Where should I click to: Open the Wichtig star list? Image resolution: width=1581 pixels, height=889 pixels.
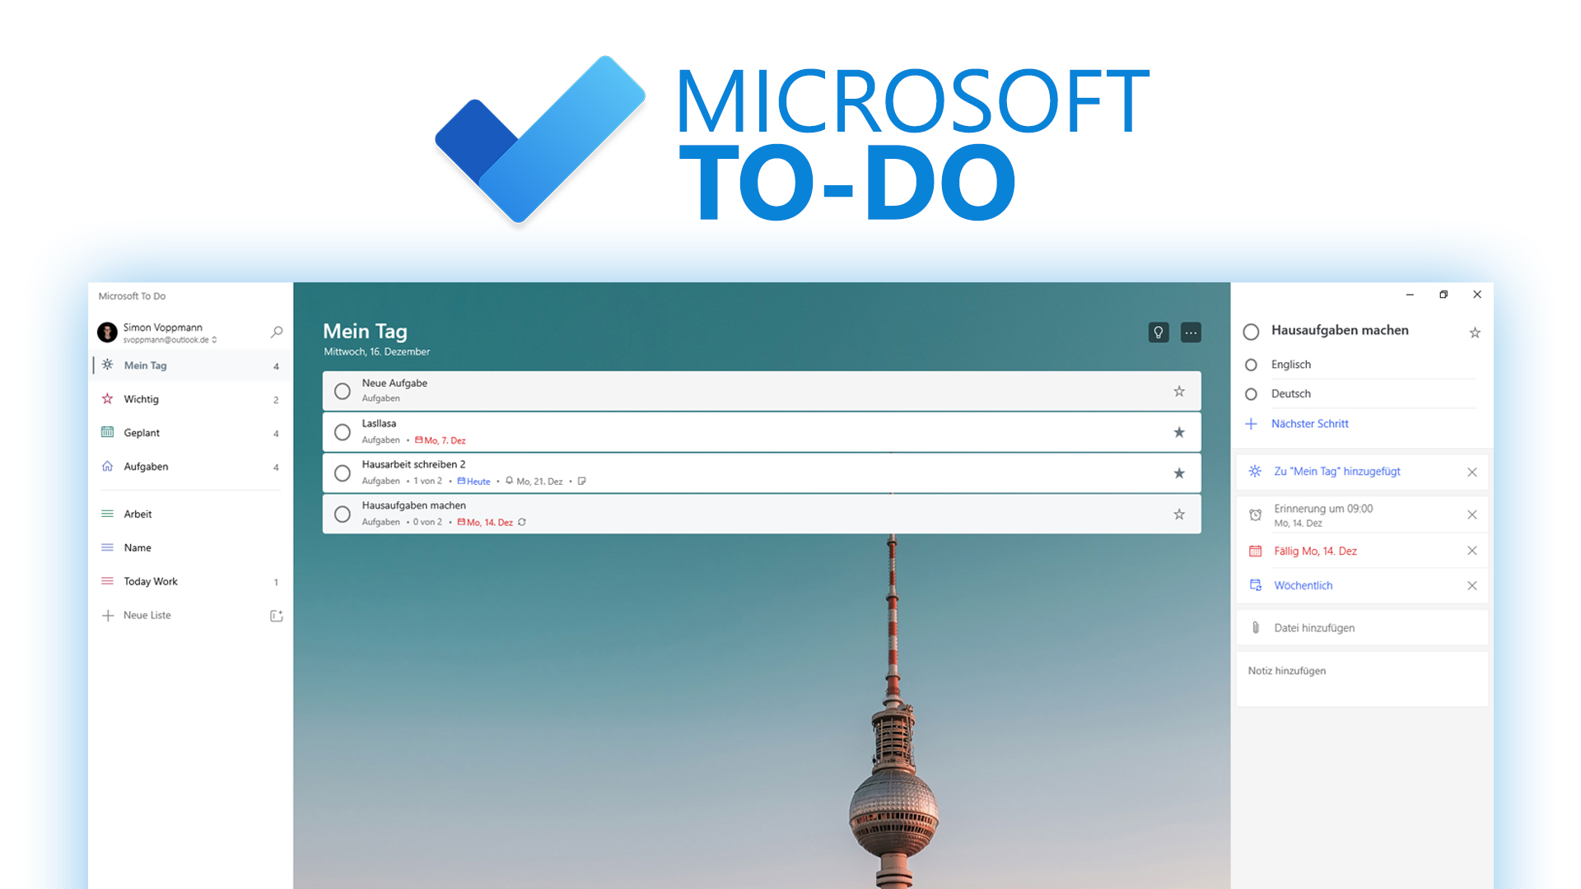coord(141,399)
